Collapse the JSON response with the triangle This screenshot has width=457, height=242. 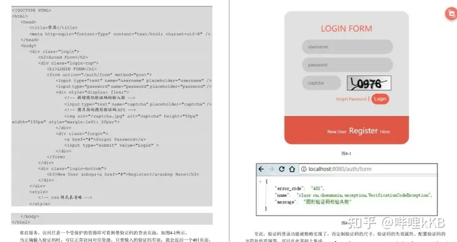coord(260,181)
